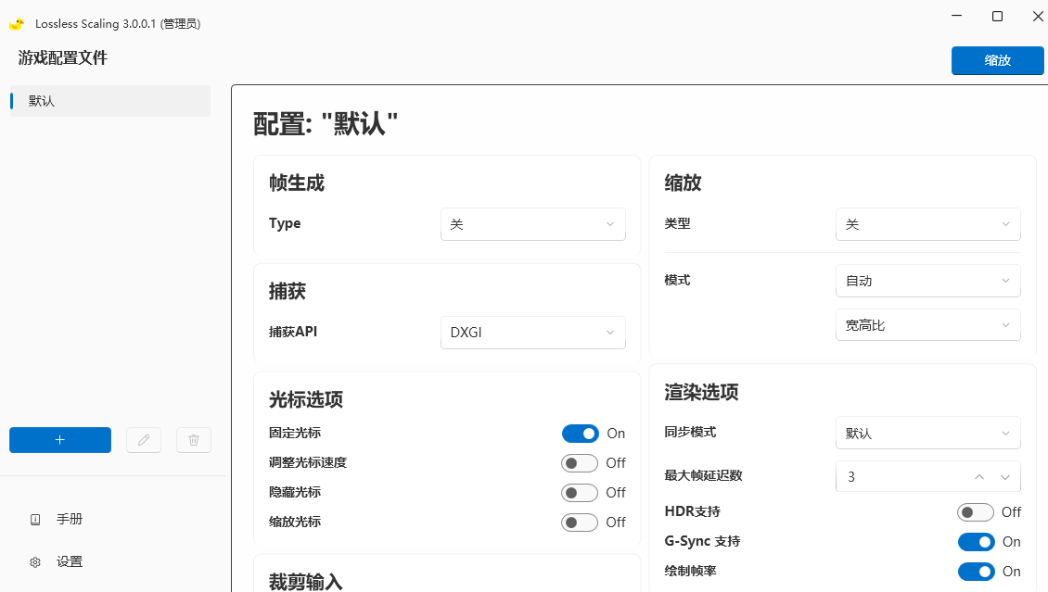Open 捕获API dropdown showing DXGI
The width and height of the screenshot is (1048, 592).
coord(532,333)
